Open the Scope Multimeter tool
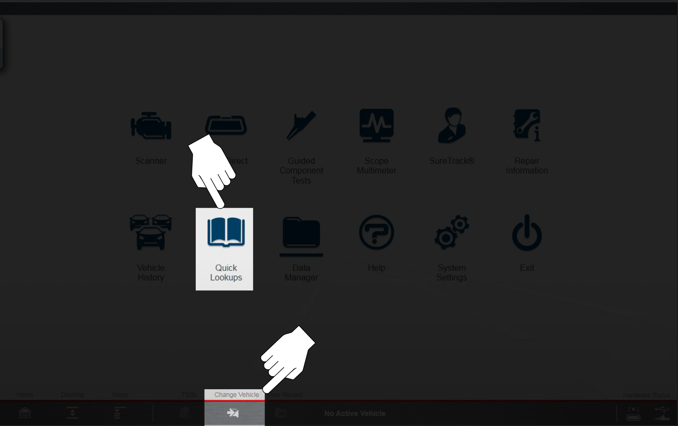Image resolution: width=678 pixels, height=426 pixels. point(376,126)
